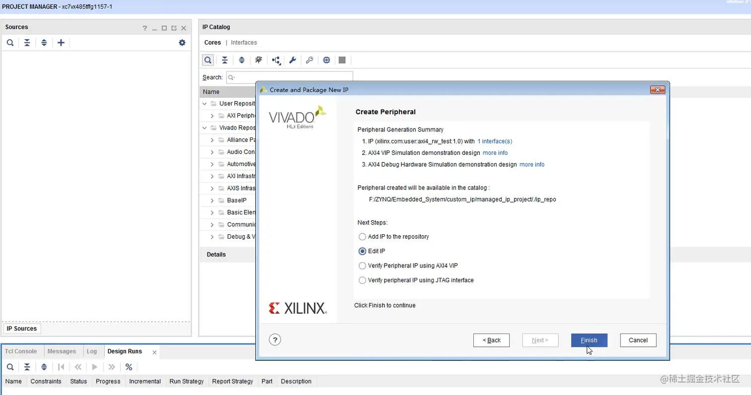The image size is (751, 395).
Task: Expand the AXI Peripheral tree node
Action: (x=212, y=116)
